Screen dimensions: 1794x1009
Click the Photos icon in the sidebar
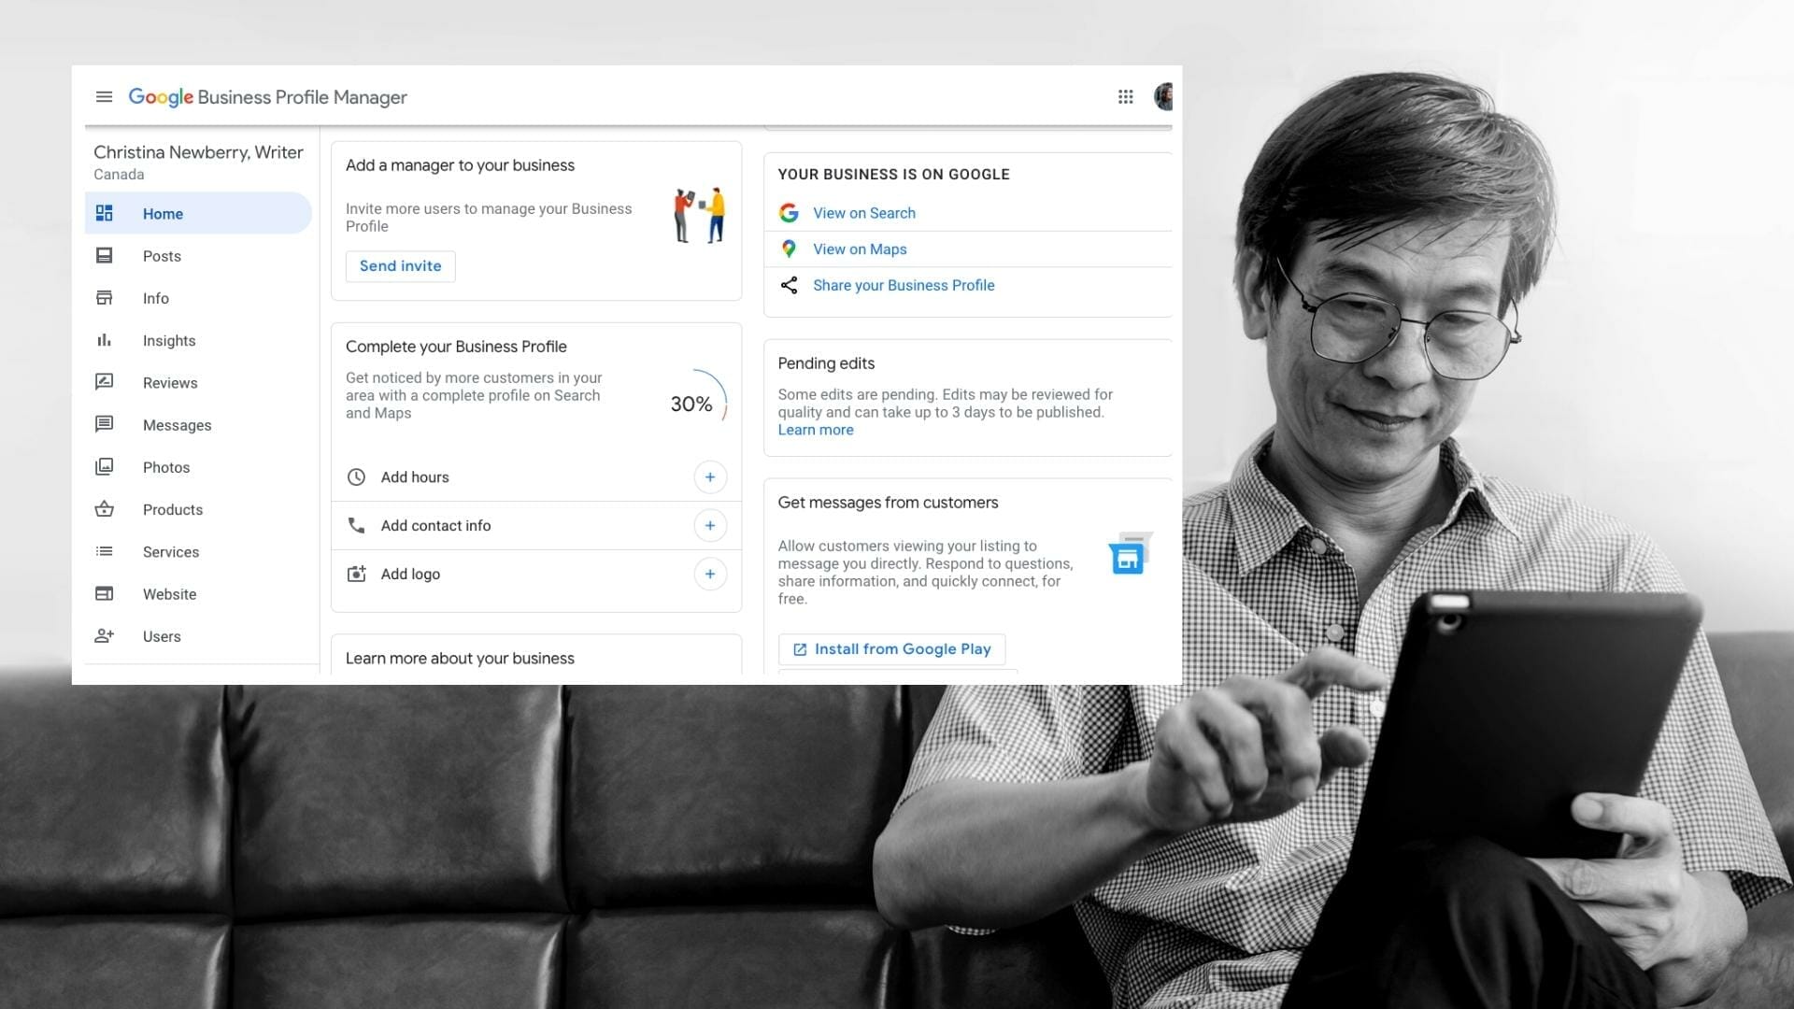coord(105,467)
